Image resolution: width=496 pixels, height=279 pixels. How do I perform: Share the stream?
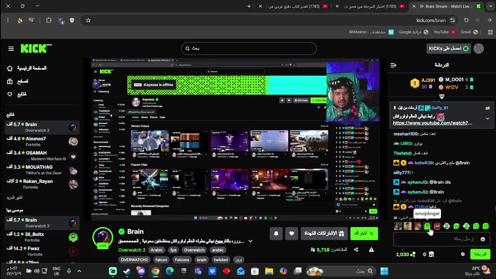[356, 250]
